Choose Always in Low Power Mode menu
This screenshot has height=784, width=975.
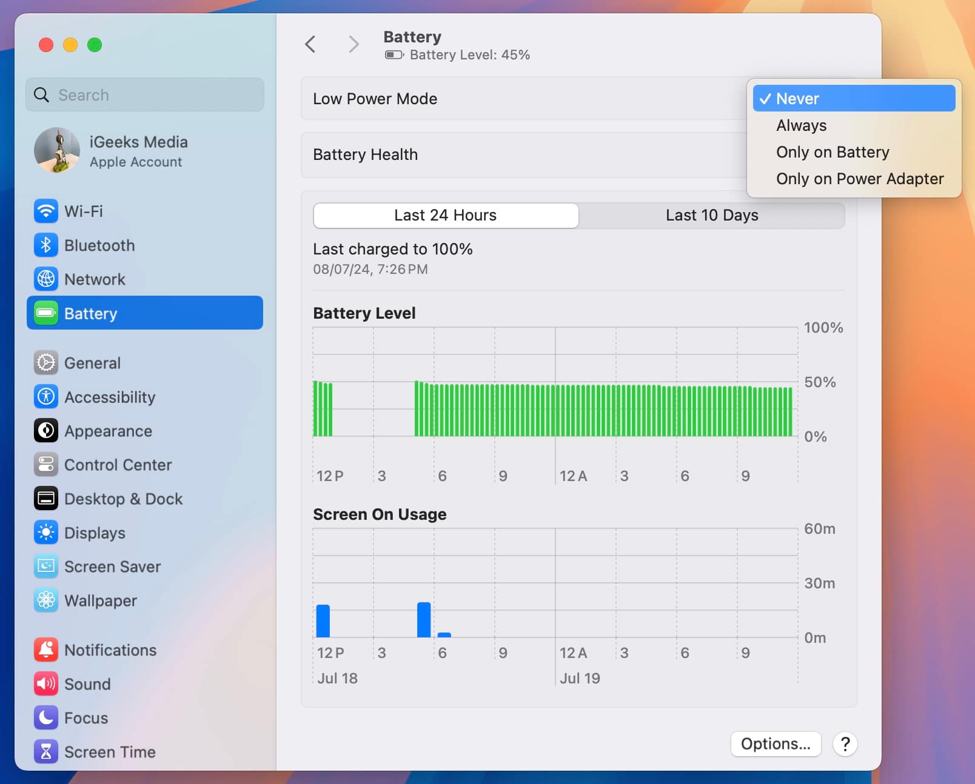pos(801,125)
